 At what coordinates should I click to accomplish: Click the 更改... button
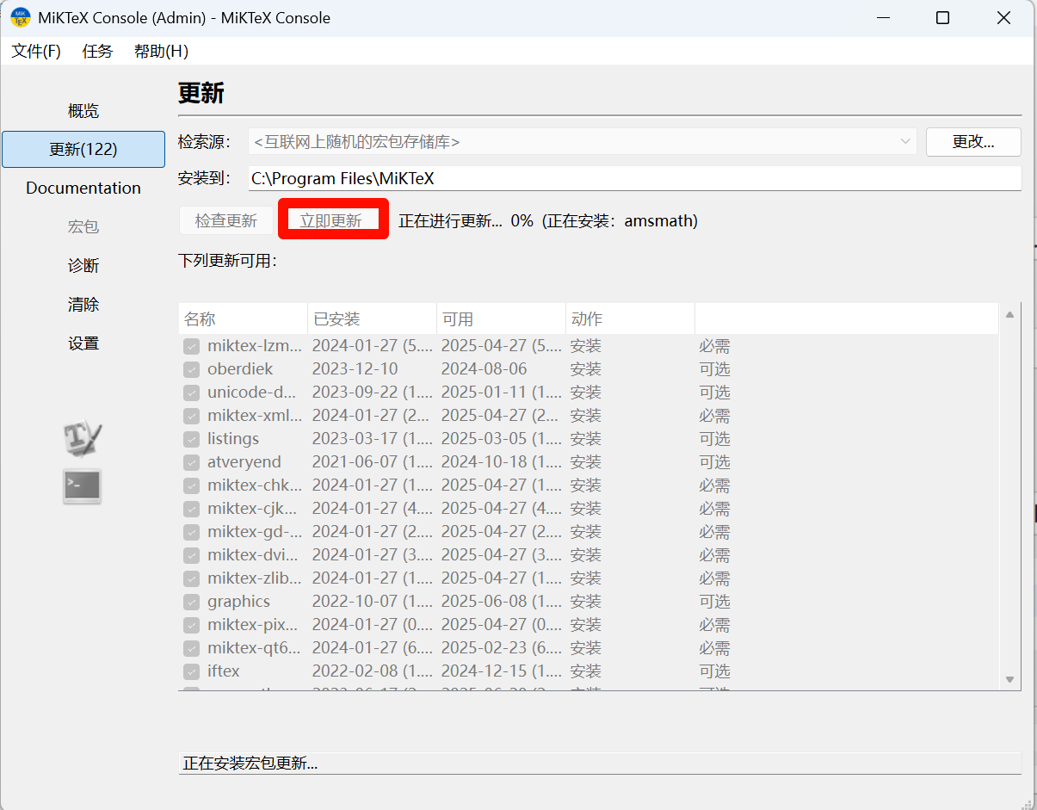click(x=973, y=142)
